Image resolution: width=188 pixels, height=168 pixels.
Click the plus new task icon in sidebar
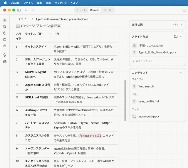click(5, 20)
